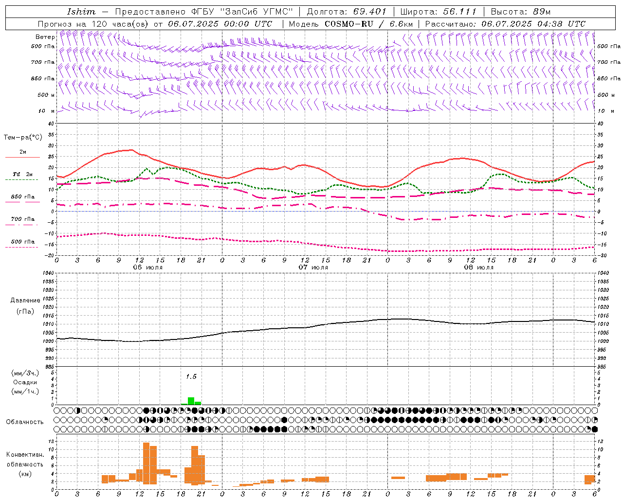
Task: Click the "Давление" pressure panel label
Action: [x=25, y=301]
